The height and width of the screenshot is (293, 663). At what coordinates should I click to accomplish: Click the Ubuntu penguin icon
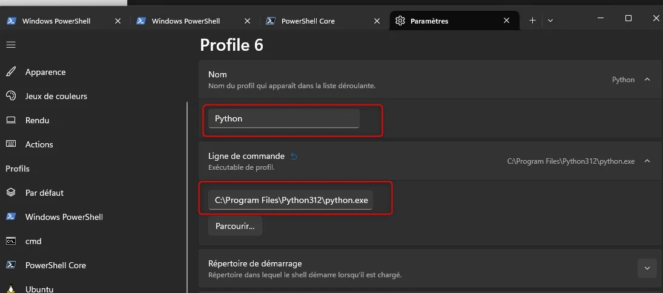pos(11,289)
